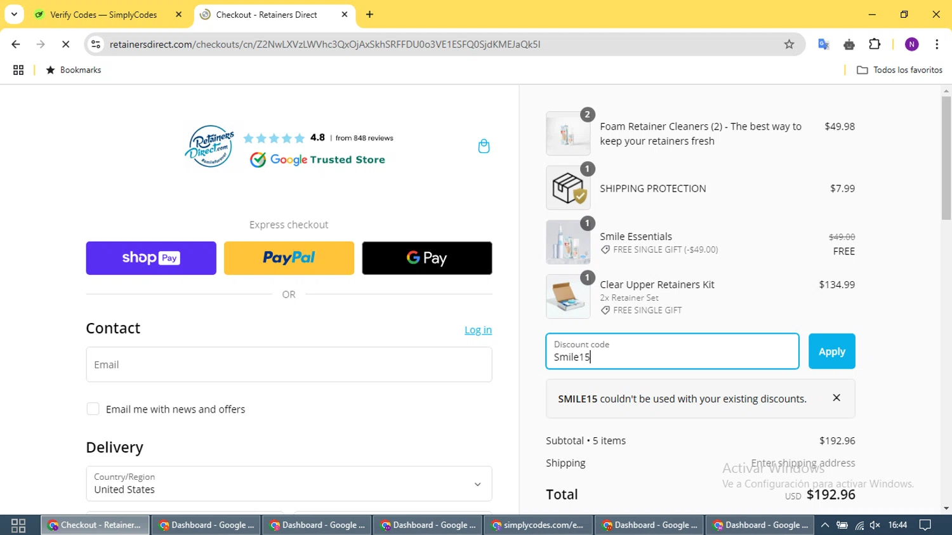Viewport: 952px width, 535px height.
Task: View site information icon in address bar
Action: coord(96,44)
